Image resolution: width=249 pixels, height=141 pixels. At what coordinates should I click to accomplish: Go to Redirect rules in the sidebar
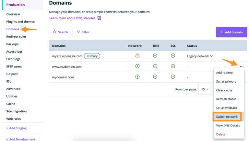pos(16,37)
